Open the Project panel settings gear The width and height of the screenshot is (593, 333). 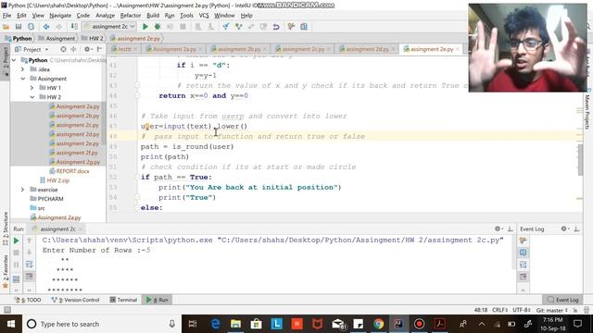coord(88,49)
